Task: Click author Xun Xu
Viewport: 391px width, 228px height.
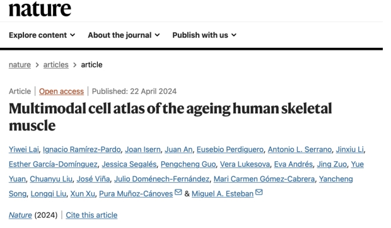Action: (83, 193)
